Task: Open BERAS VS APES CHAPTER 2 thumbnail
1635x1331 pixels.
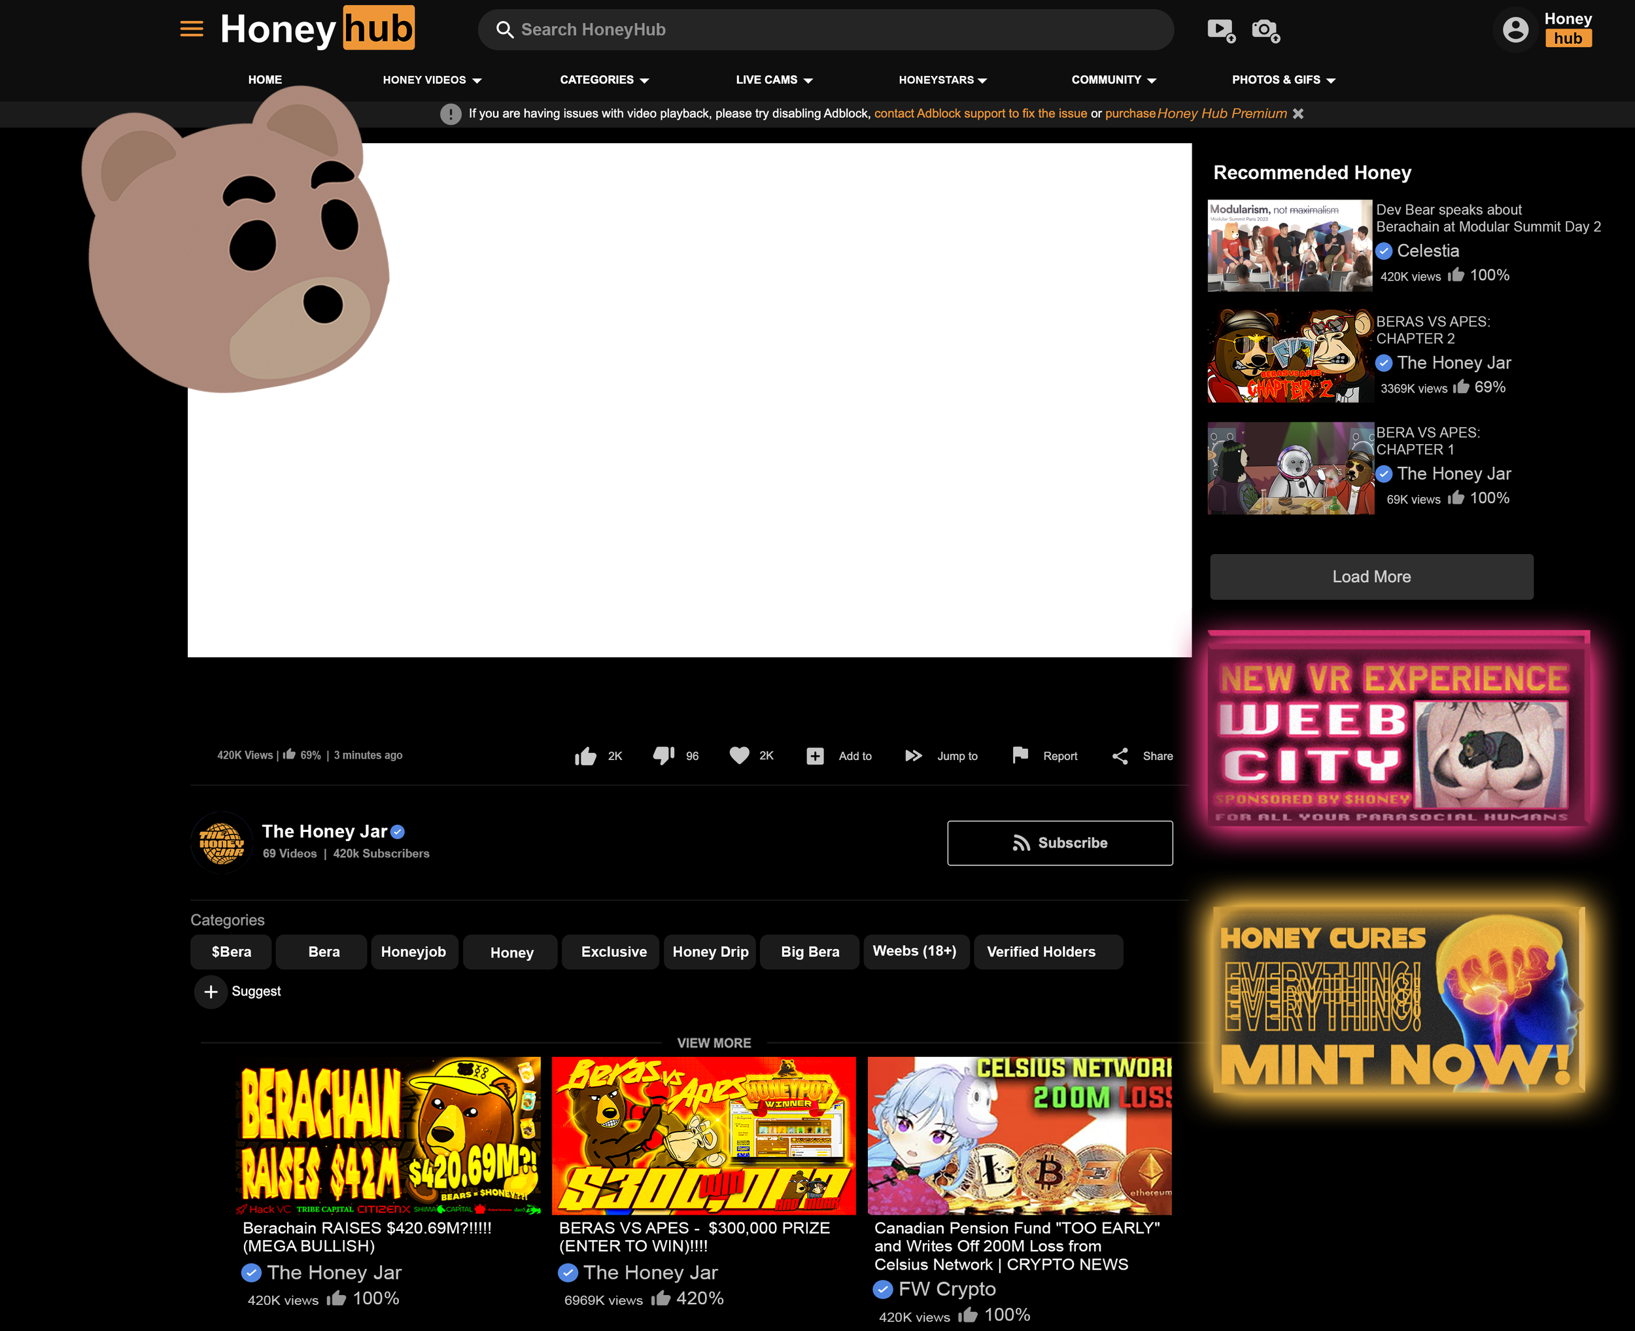Action: 1290,356
